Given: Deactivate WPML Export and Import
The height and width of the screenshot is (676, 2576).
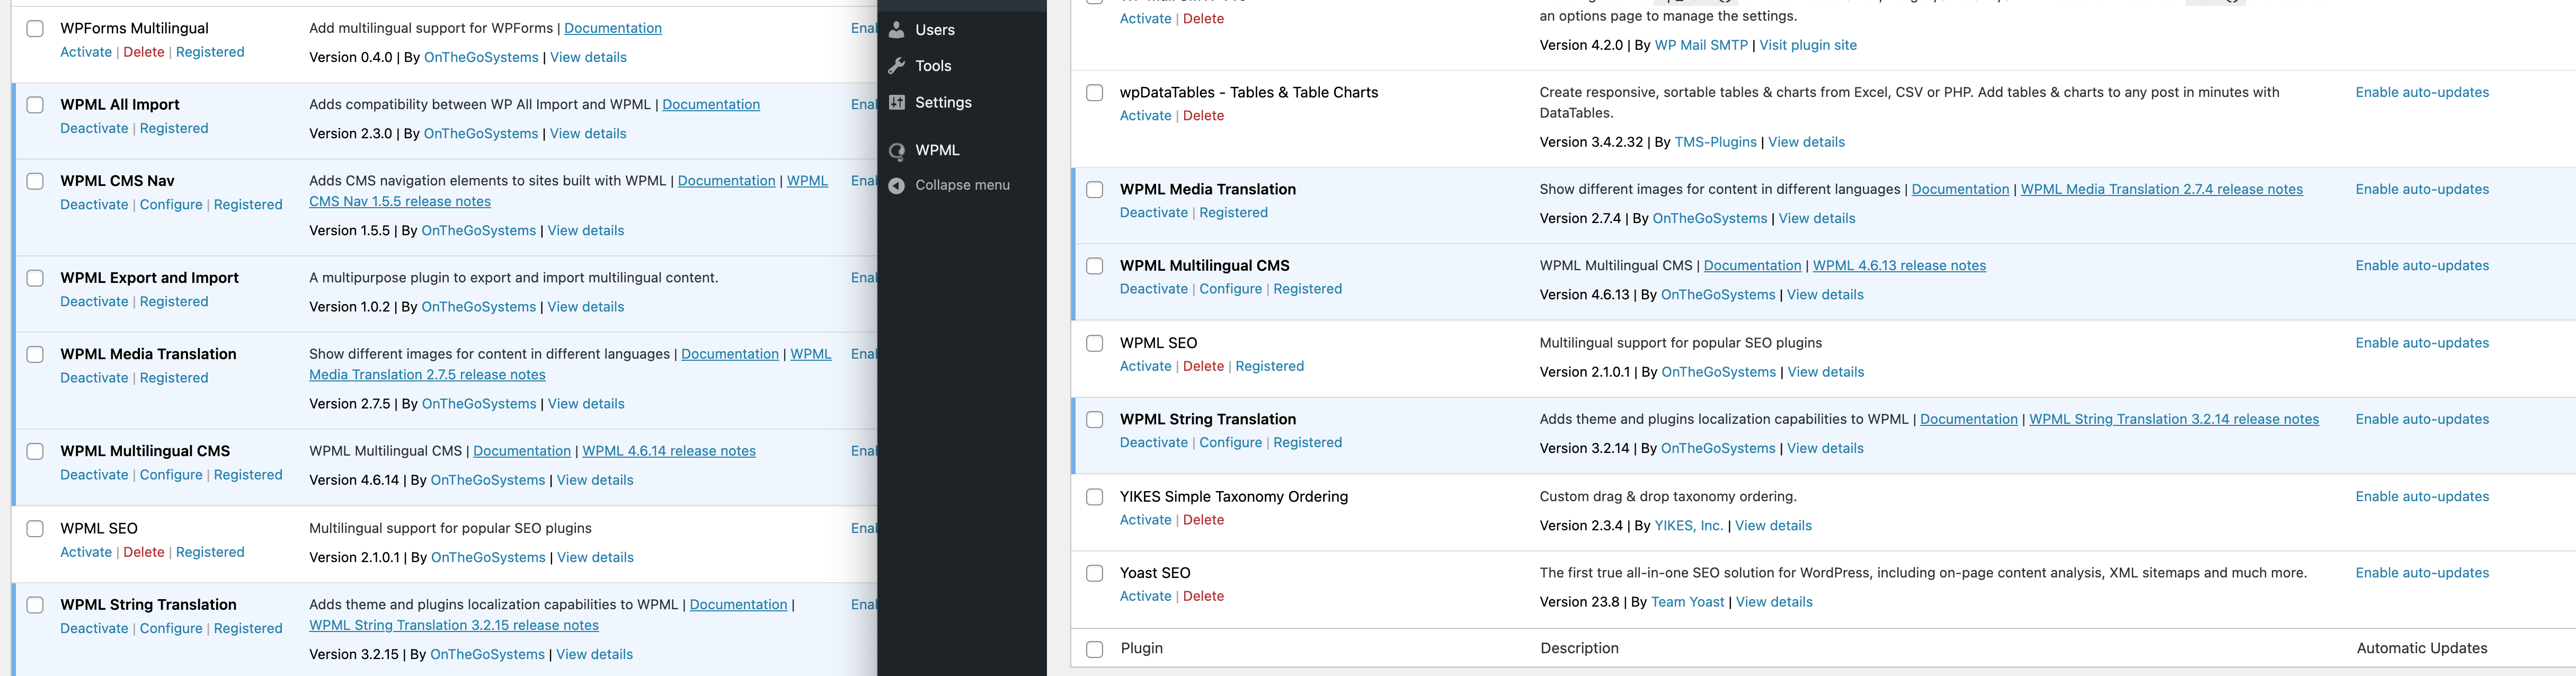Looking at the screenshot, I should (94, 301).
